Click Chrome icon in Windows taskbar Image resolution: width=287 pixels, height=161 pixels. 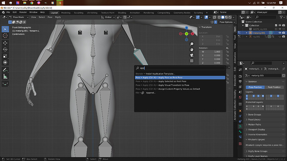click(32, 3)
